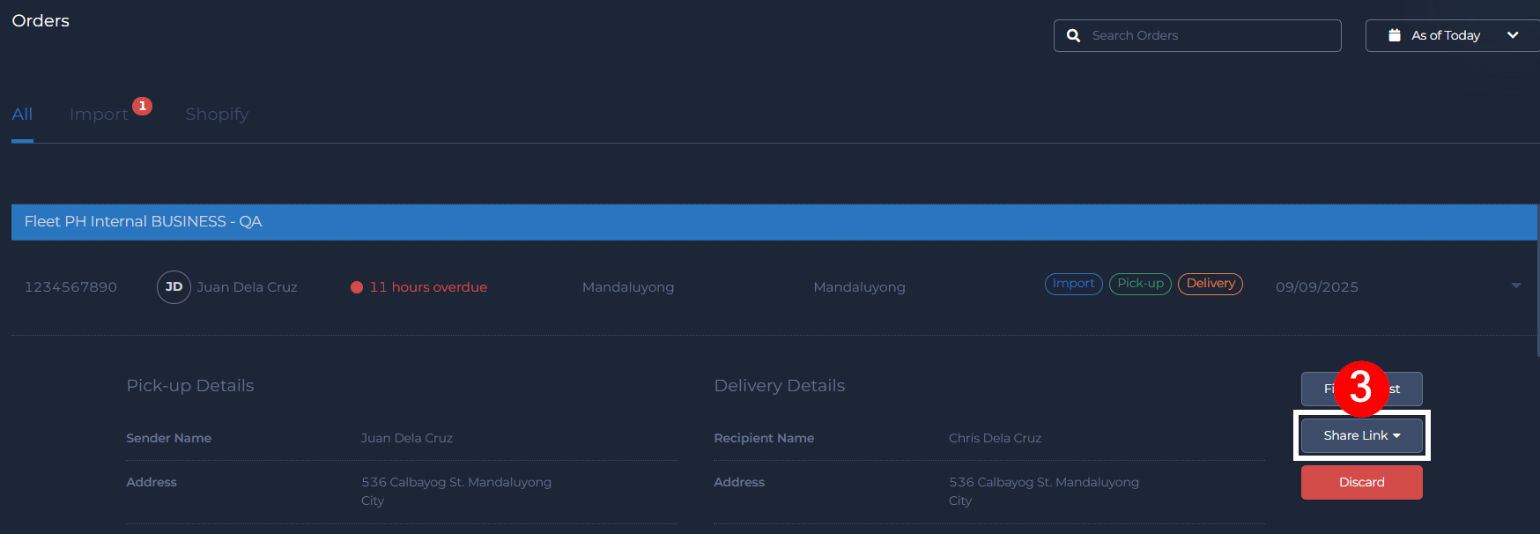Focus the Search Orders input field

tap(1207, 35)
